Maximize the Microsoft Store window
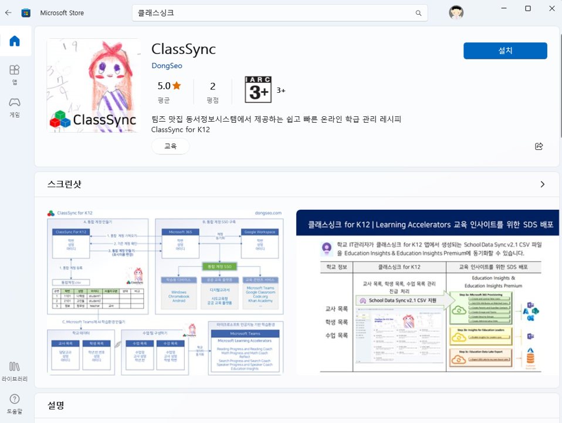The width and height of the screenshot is (562, 423). click(527, 8)
